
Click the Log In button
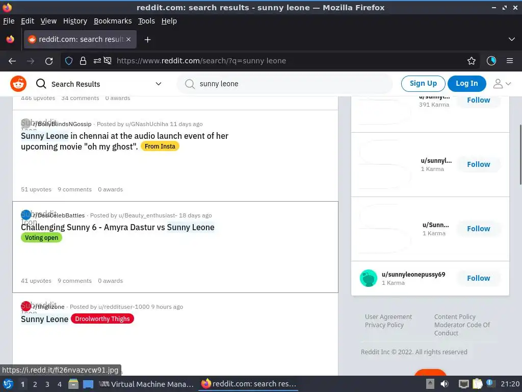467,83
